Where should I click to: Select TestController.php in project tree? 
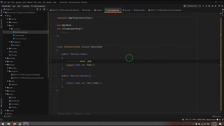(x=21, y=39)
